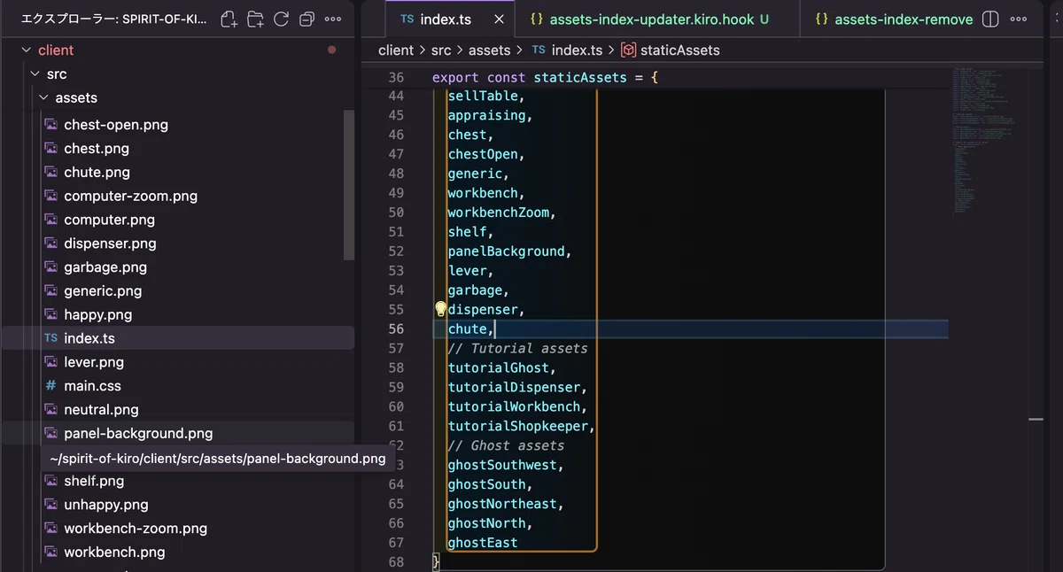Refresh the explorer with the refresh icon
The height and width of the screenshot is (572, 1063).
pos(281,19)
